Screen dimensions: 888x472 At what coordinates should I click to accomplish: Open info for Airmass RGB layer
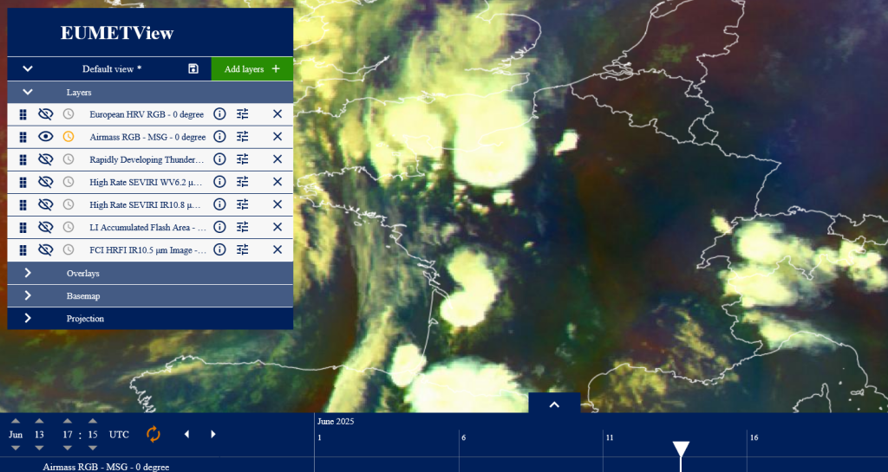click(219, 137)
